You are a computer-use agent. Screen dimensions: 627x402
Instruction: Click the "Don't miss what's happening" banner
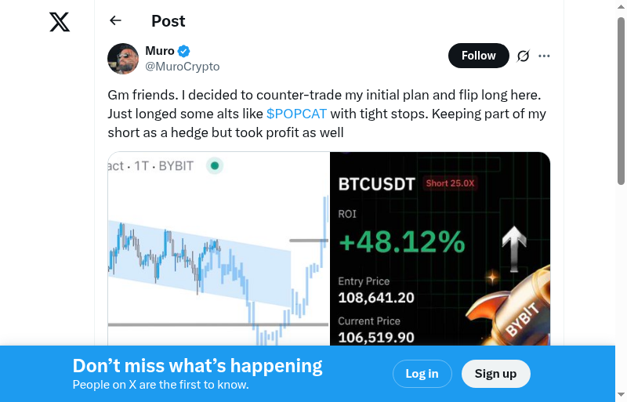198,366
